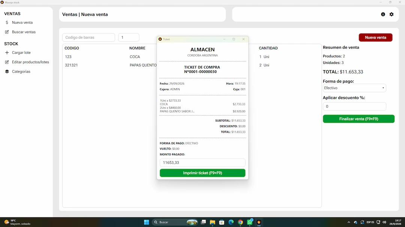Click the red Nueva venta button
Viewport: 405px width, 227px height.
(375, 37)
